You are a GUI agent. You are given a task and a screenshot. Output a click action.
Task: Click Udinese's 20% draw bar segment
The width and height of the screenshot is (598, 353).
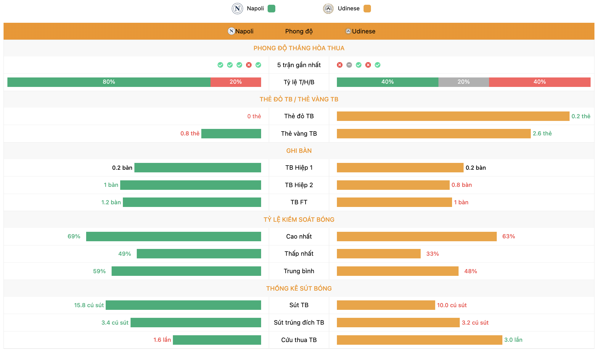pyautogui.click(x=464, y=82)
